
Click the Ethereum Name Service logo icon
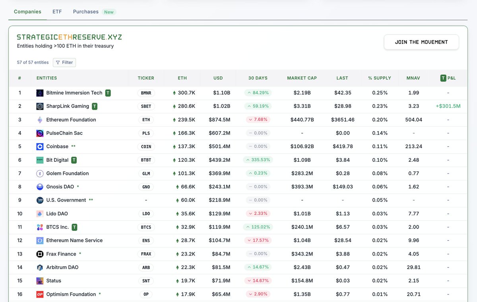[40, 240]
